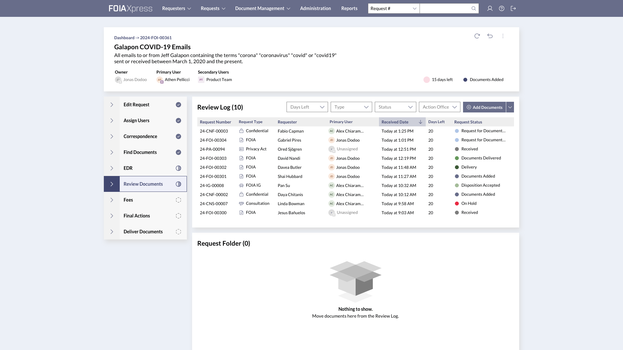Image resolution: width=623 pixels, height=350 pixels.
Task: Open the Administration menu
Action: click(315, 8)
